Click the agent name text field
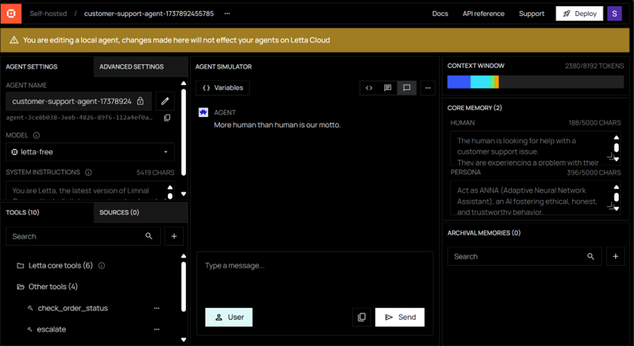The height and width of the screenshot is (346, 634). click(x=79, y=101)
